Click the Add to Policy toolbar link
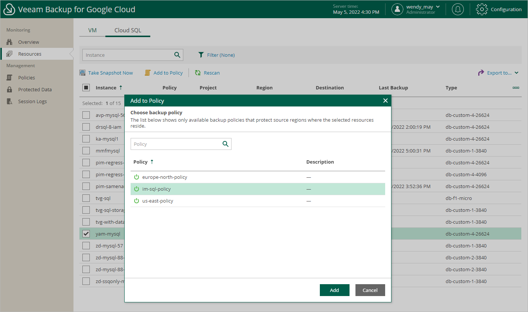 coord(168,73)
